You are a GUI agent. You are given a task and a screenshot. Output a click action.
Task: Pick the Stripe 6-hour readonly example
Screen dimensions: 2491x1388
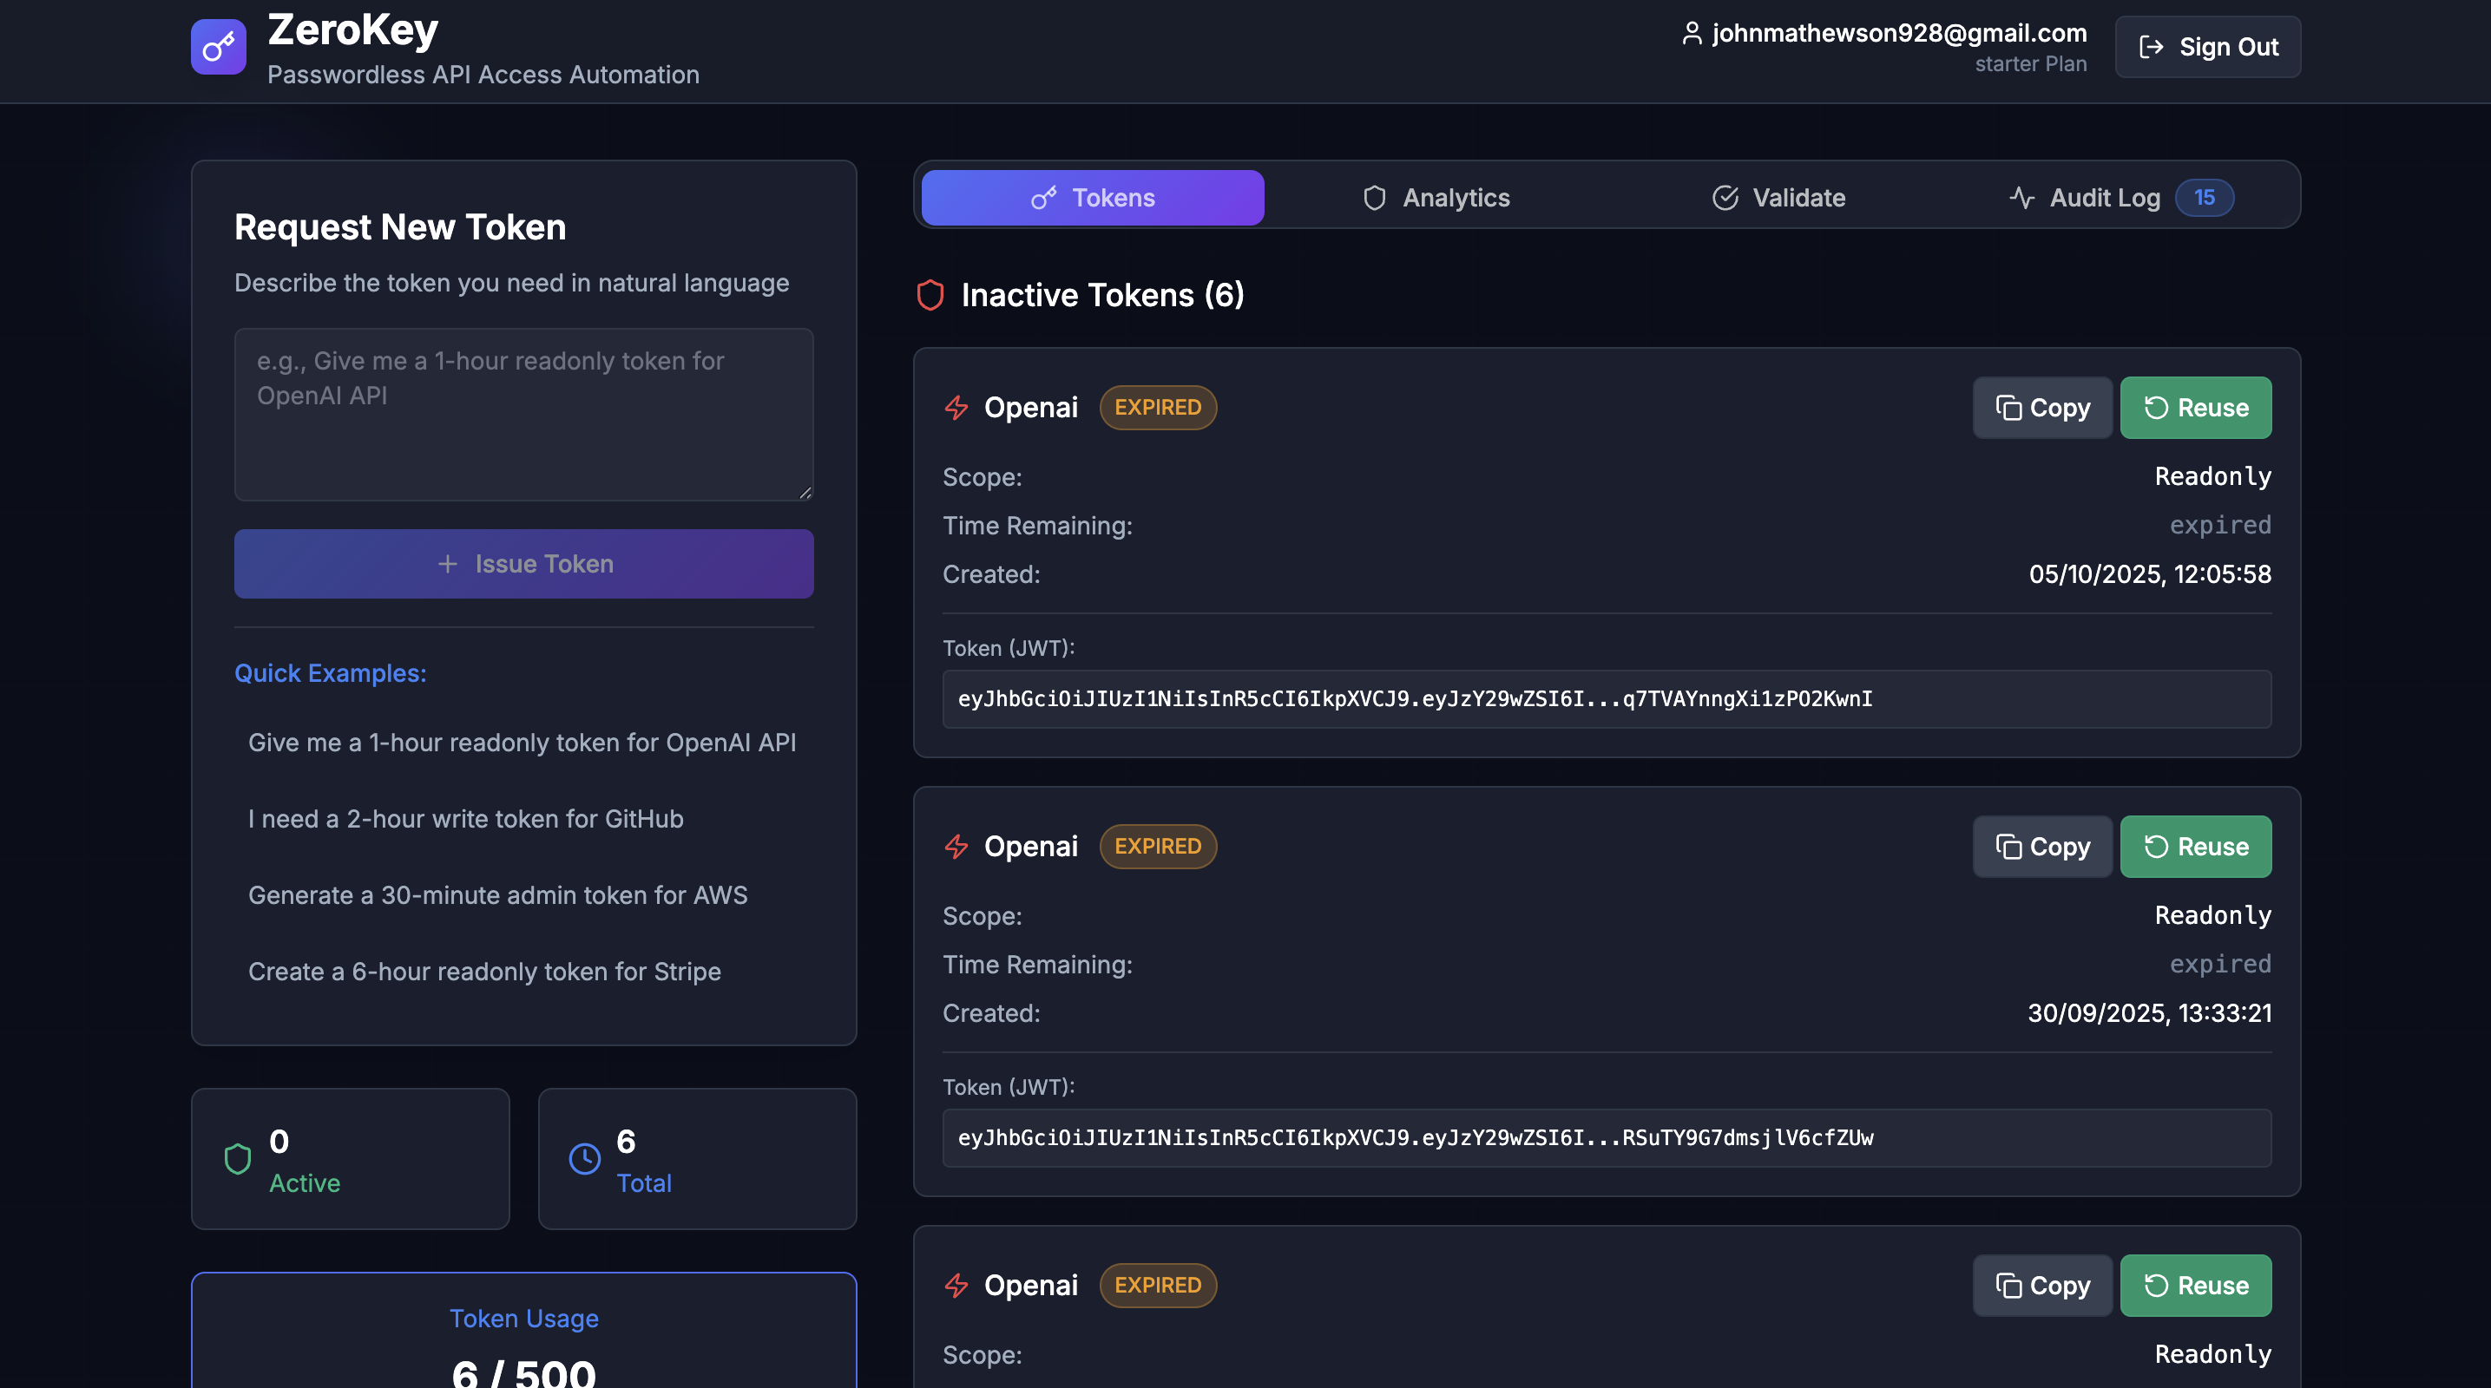point(483,971)
